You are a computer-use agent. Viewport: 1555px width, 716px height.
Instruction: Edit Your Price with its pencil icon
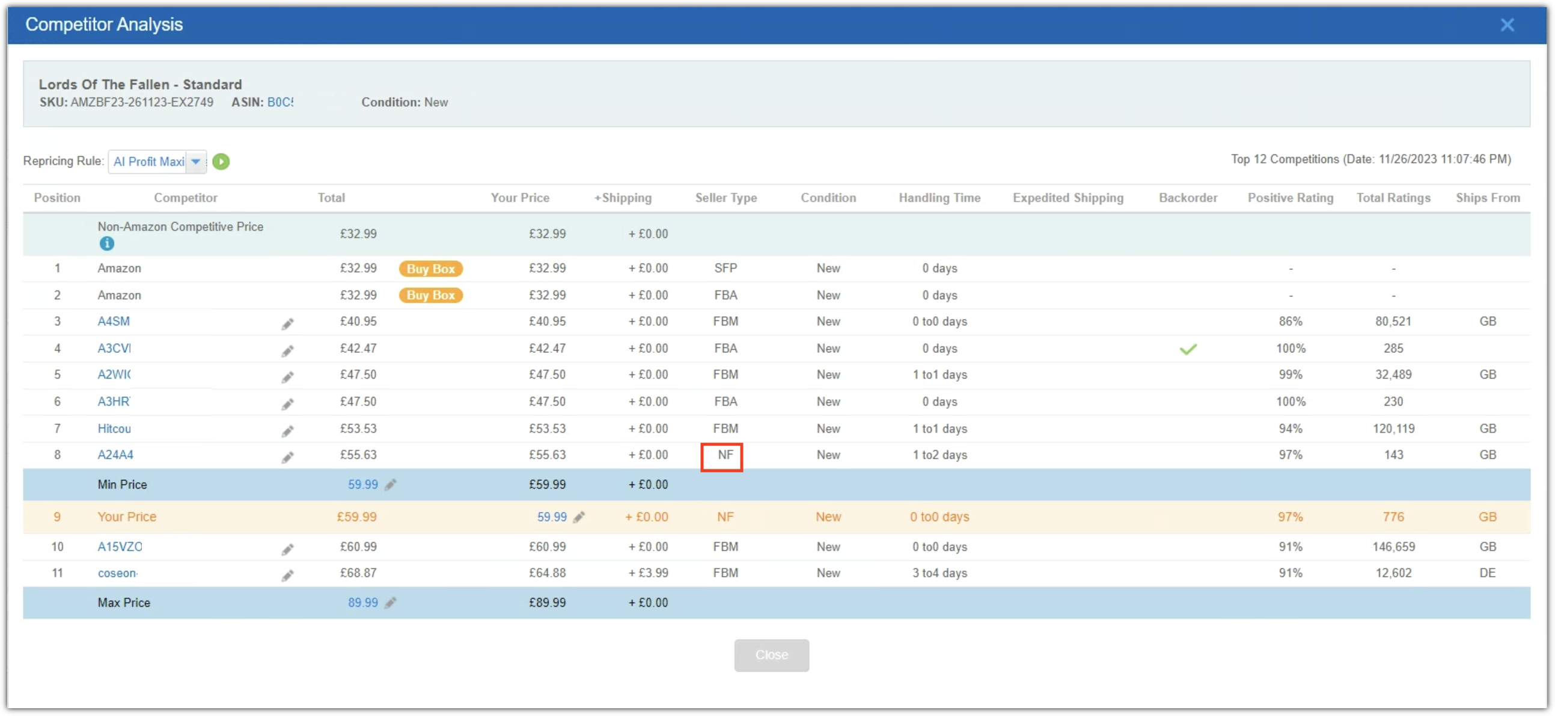[x=579, y=517]
